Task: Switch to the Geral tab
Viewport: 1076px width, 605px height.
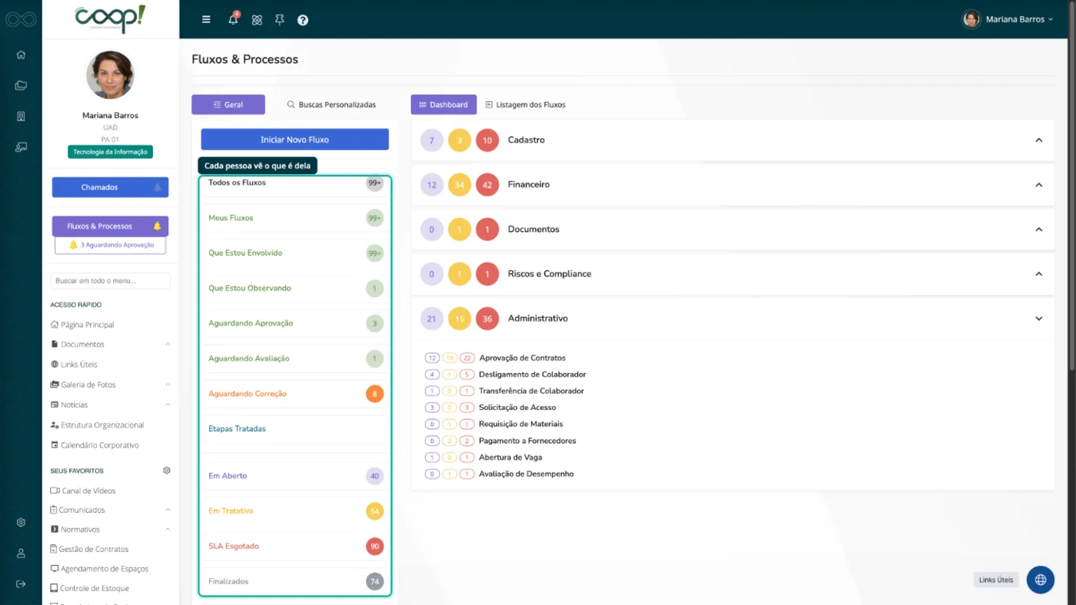Action: pyautogui.click(x=228, y=104)
